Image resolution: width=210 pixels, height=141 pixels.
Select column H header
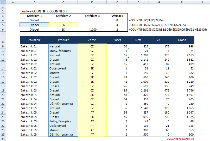click(x=182, y=2)
